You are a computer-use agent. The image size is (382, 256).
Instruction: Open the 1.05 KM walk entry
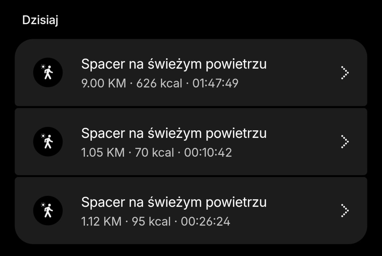(x=191, y=141)
